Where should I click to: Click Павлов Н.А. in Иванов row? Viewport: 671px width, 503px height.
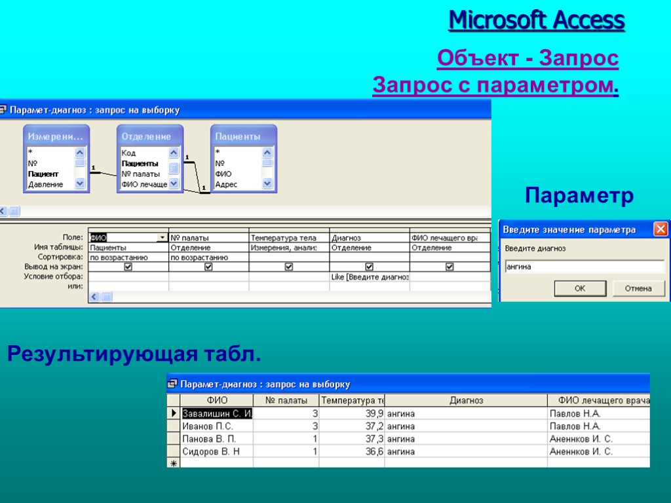coord(599,426)
